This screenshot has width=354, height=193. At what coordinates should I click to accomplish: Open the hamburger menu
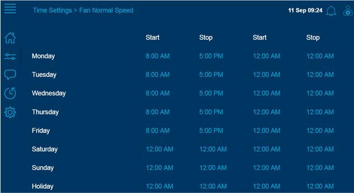click(10, 9)
